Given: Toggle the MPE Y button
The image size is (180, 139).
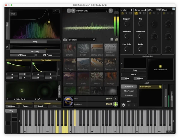Looking at the screenshot, I should pyautogui.click(x=134, y=105).
